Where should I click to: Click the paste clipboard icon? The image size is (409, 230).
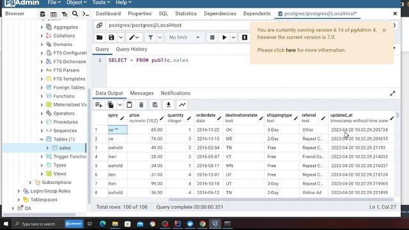[129, 105]
